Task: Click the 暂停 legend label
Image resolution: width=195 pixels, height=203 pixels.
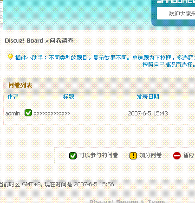Action: pyautogui.click(x=188, y=155)
